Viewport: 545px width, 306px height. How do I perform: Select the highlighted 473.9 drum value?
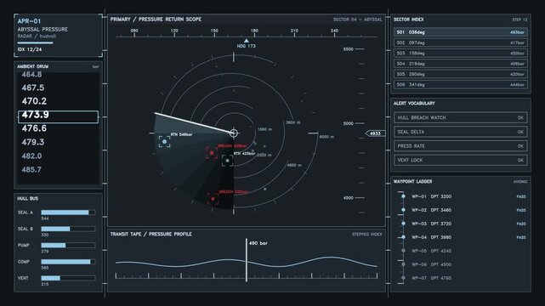click(58, 116)
